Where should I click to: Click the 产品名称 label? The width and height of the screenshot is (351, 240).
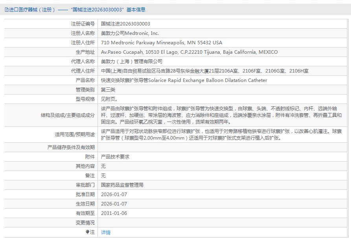point(85,80)
